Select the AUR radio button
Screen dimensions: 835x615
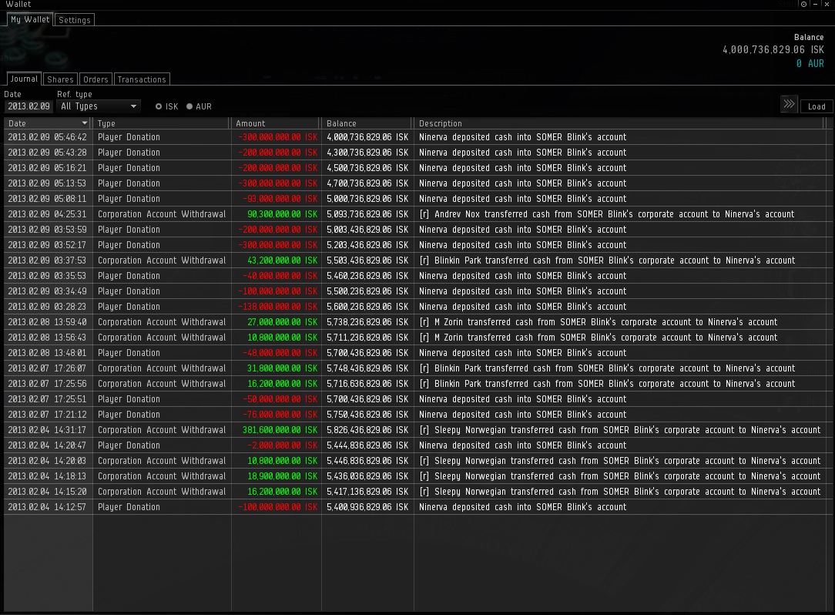pos(189,106)
